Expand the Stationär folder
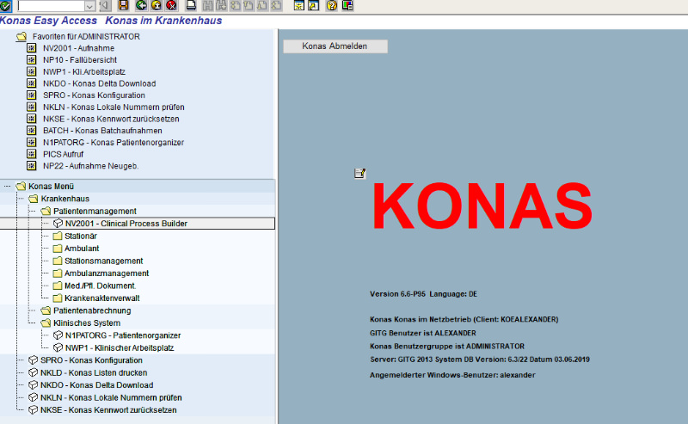The width and height of the screenshot is (688, 424). 58,237
